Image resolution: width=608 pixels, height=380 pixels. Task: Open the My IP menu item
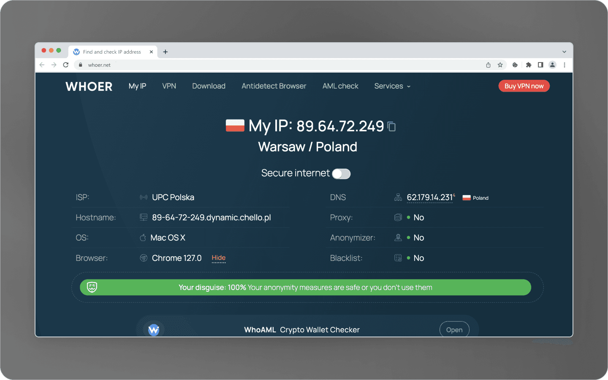click(x=137, y=86)
